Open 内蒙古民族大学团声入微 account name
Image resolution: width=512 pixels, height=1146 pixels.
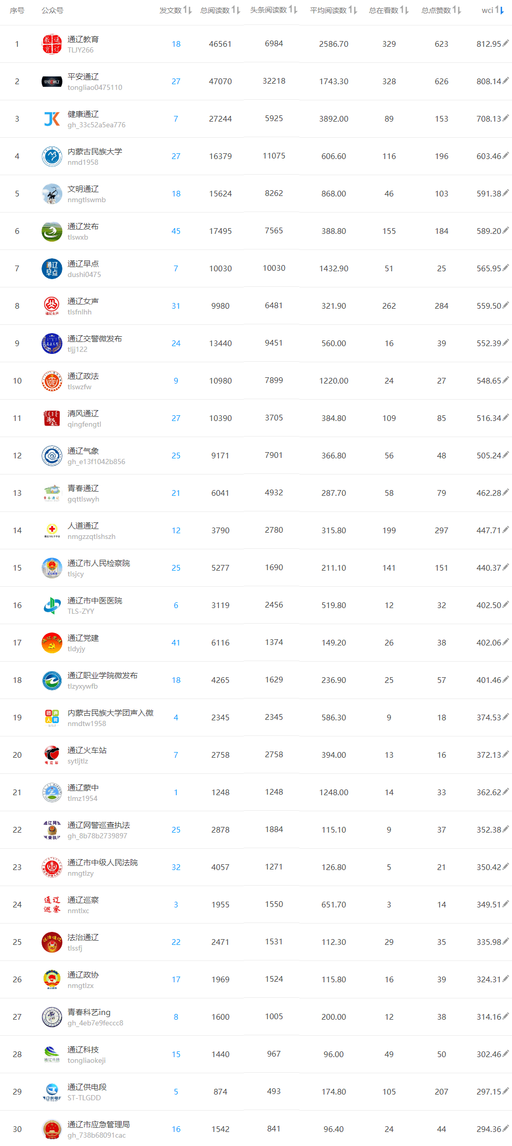coord(110,713)
